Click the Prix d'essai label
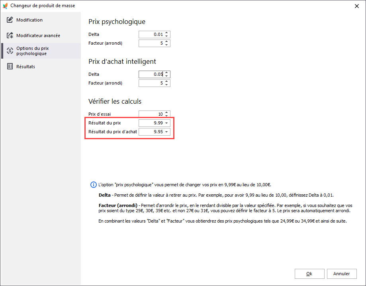The height and width of the screenshot is (286, 366). (x=100, y=114)
